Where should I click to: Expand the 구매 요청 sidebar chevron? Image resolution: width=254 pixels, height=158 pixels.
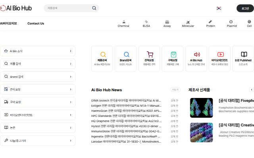coord(71,102)
